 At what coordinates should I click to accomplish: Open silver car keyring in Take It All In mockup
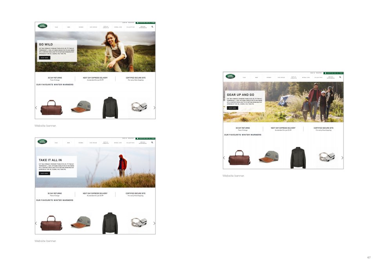click(x=139, y=222)
